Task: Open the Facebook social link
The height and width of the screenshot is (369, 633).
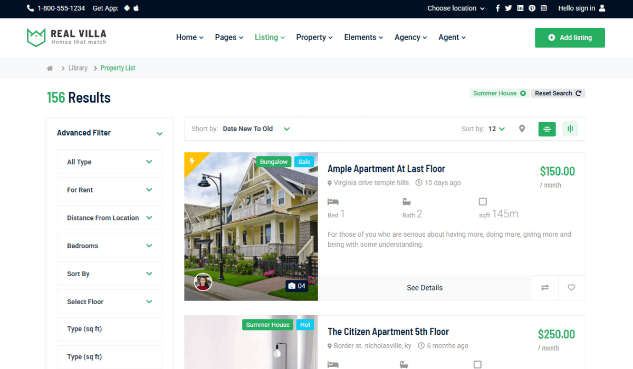Action: point(497,8)
